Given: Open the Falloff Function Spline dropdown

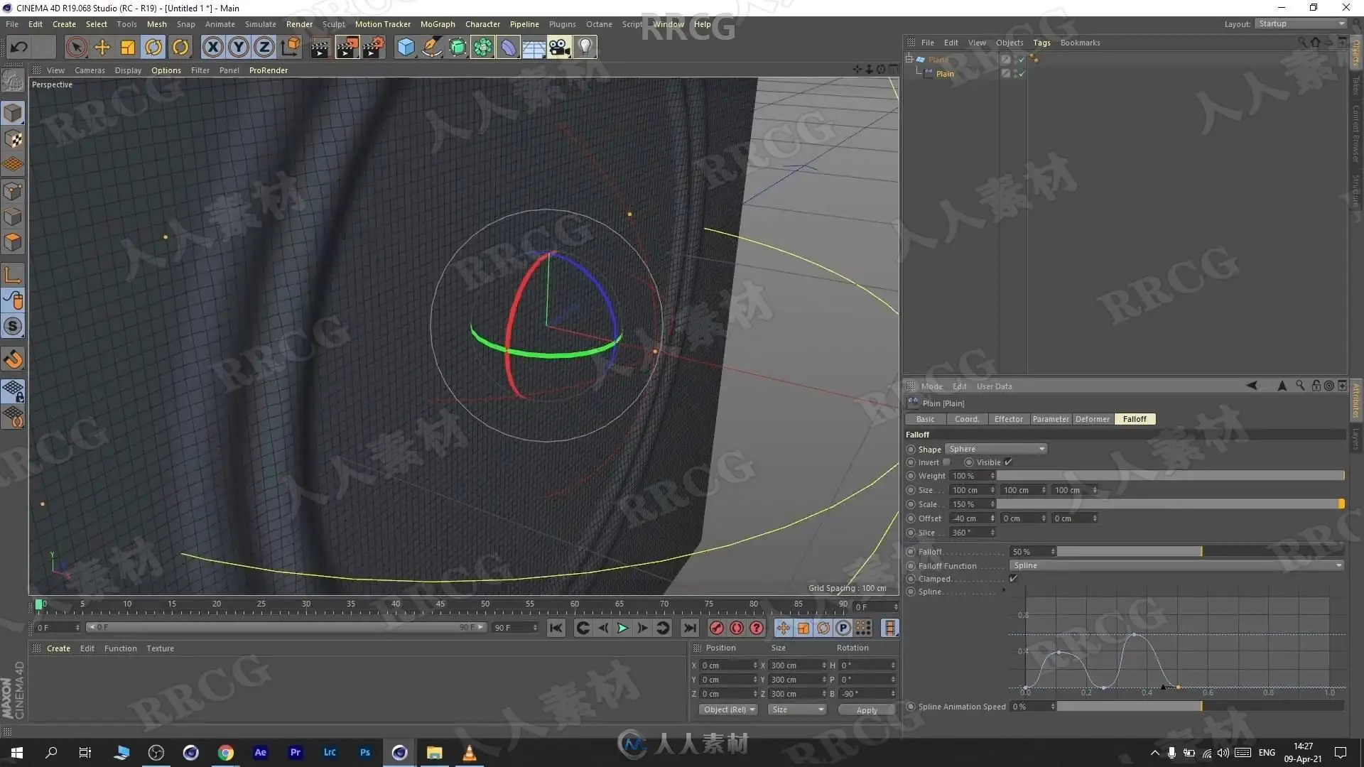Looking at the screenshot, I should [1177, 566].
